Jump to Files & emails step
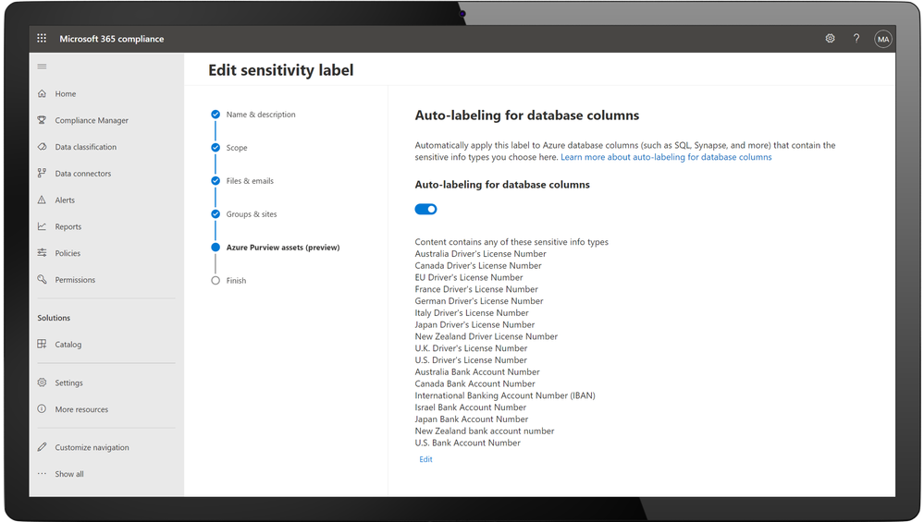Screen dimensions: 924x522 tap(250, 181)
